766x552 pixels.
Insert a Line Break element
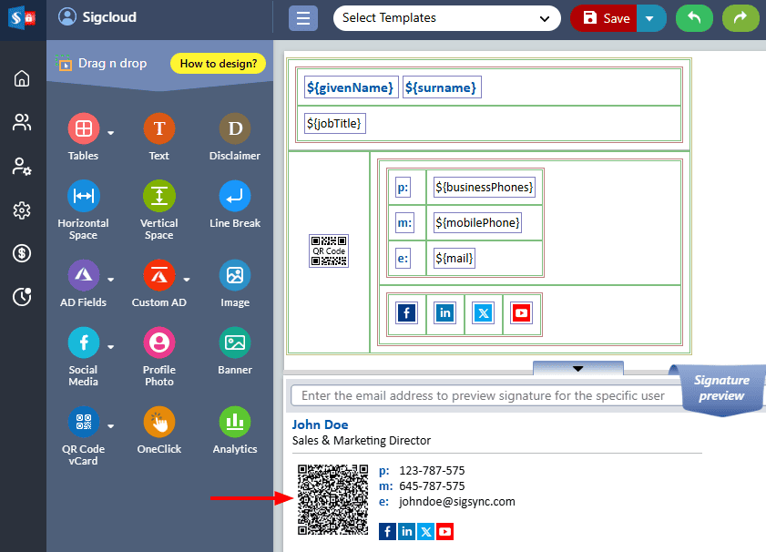(234, 195)
